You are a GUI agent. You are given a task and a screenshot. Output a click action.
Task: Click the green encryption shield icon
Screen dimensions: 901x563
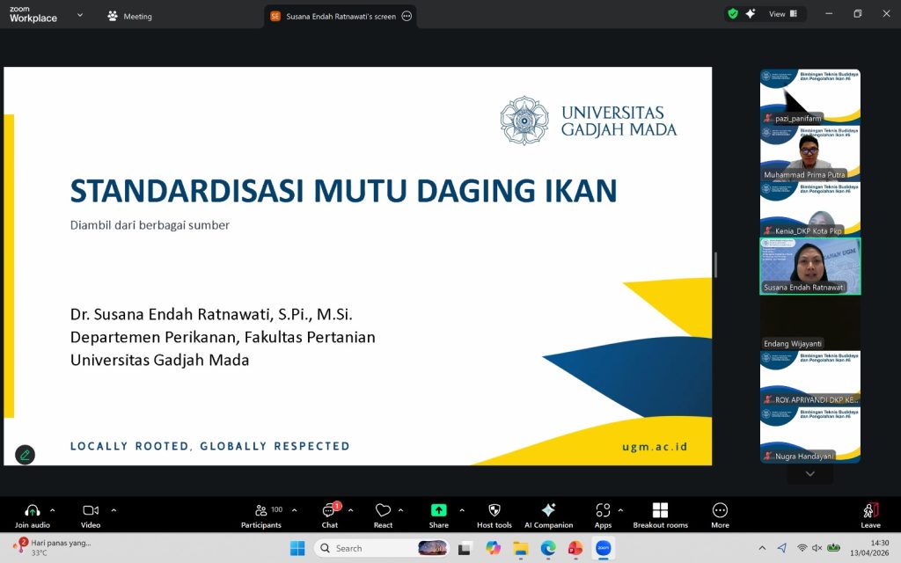732,14
